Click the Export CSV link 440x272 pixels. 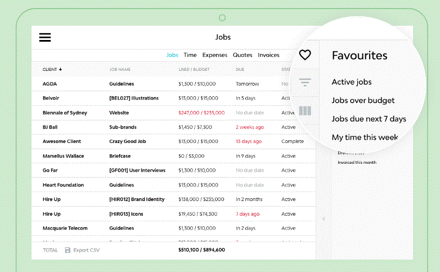point(87,250)
